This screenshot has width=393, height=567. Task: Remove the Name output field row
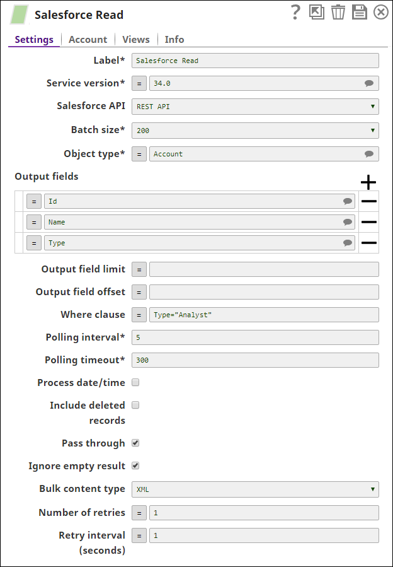[x=369, y=222]
